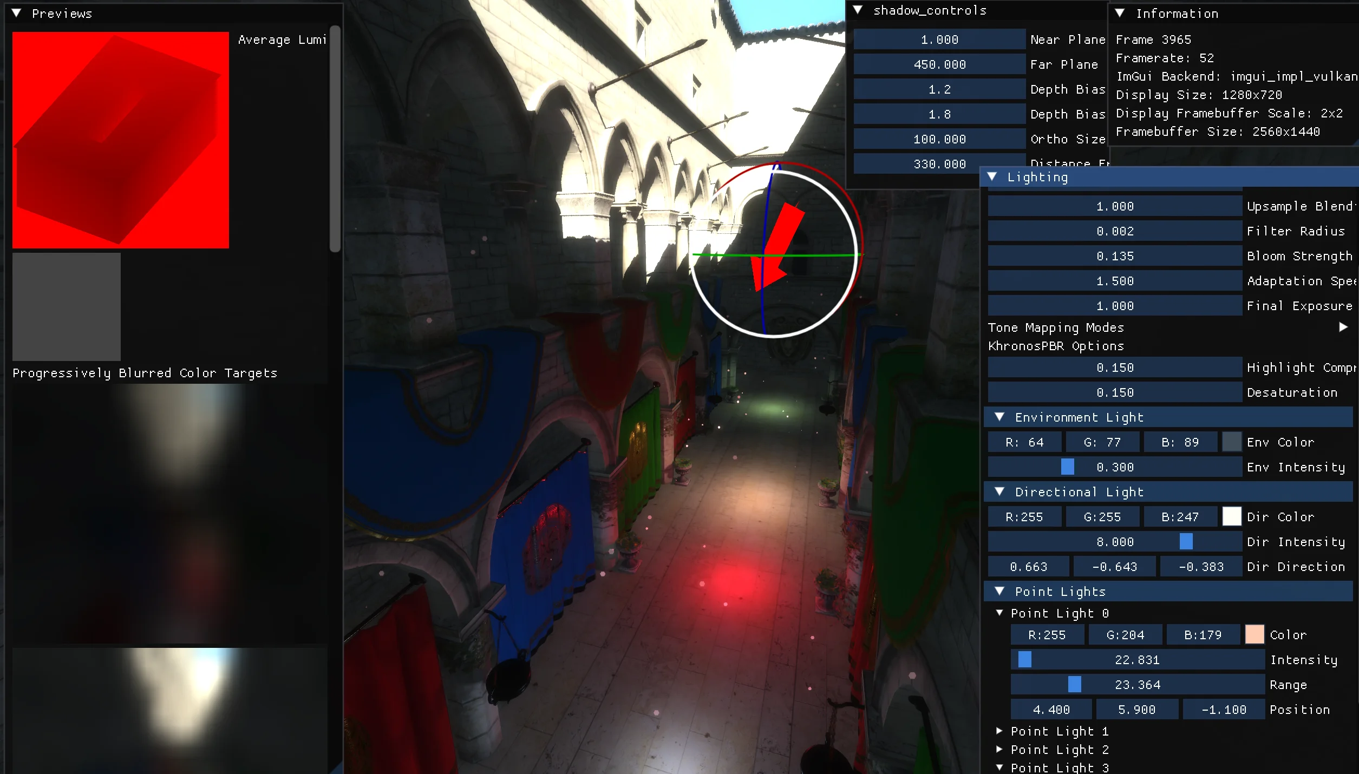Click the Depth Bias 1.2 field
Image resolution: width=1359 pixels, height=774 pixels.
pos(939,89)
